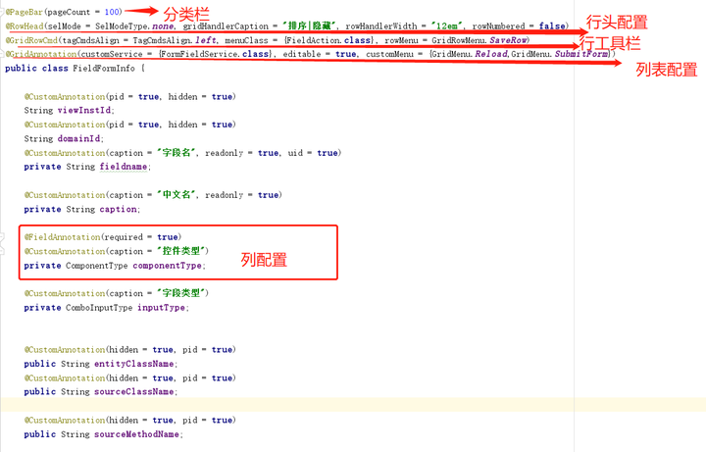Screen dimensions: 706x452
Task: Click the GridMenu.Reload constant
Action: (x=470, y=54)
